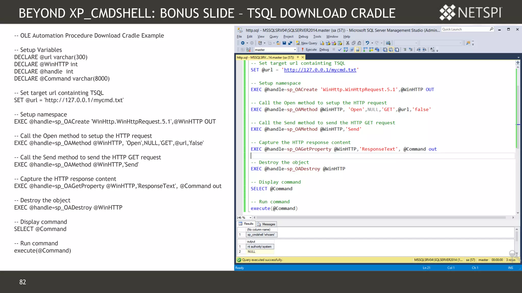Open the Tools menu
This screenshot has width=522, height=293.
click(x=317, y=37)
